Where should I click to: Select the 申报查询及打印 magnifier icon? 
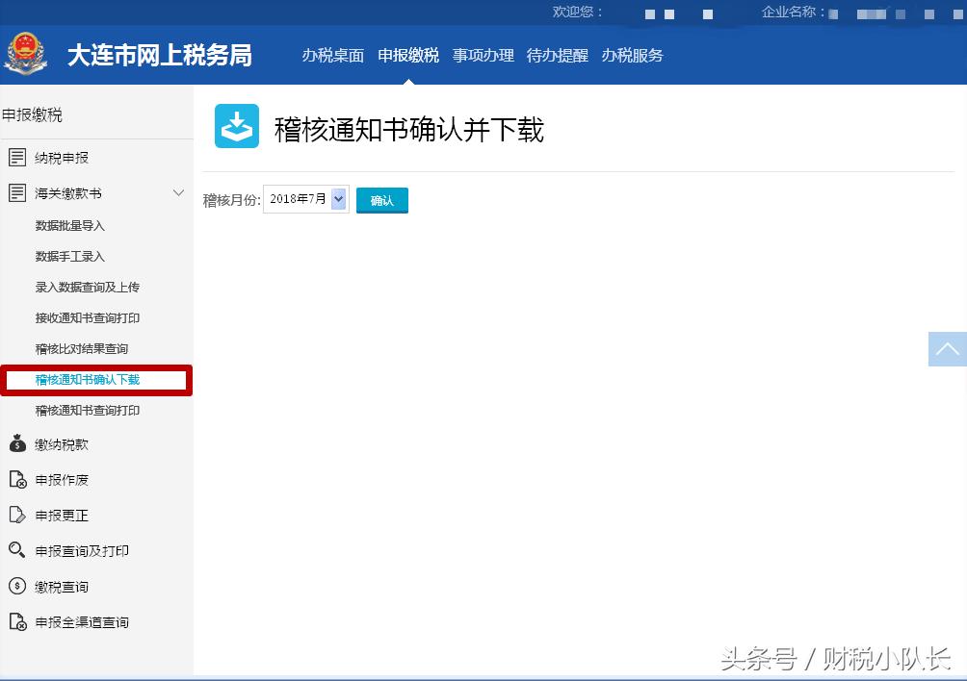click(16, 550)
